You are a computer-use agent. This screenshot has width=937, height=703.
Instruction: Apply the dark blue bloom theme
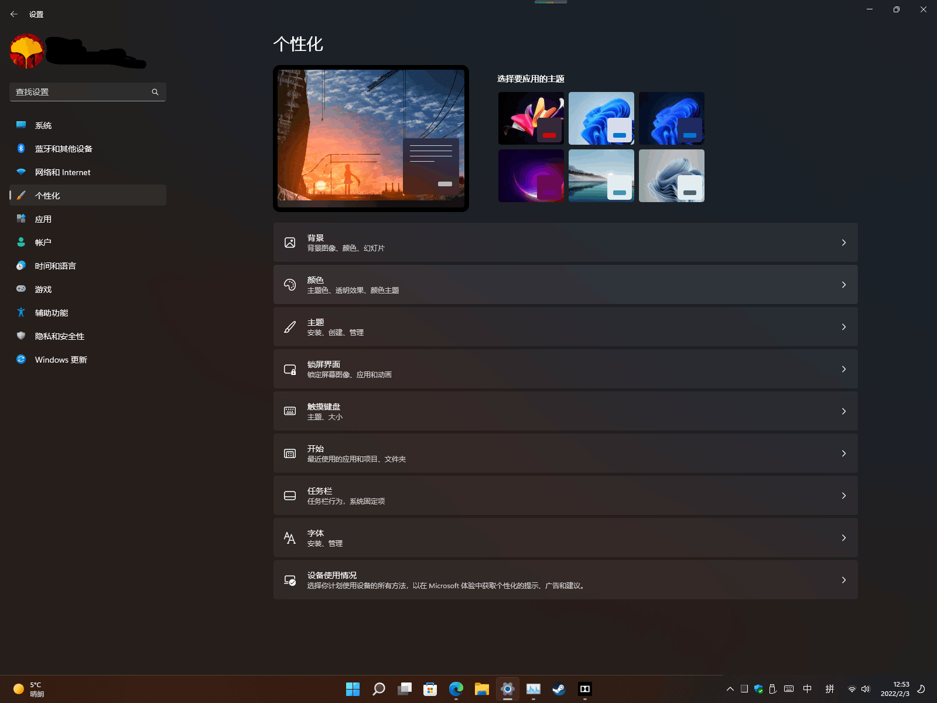672,118
